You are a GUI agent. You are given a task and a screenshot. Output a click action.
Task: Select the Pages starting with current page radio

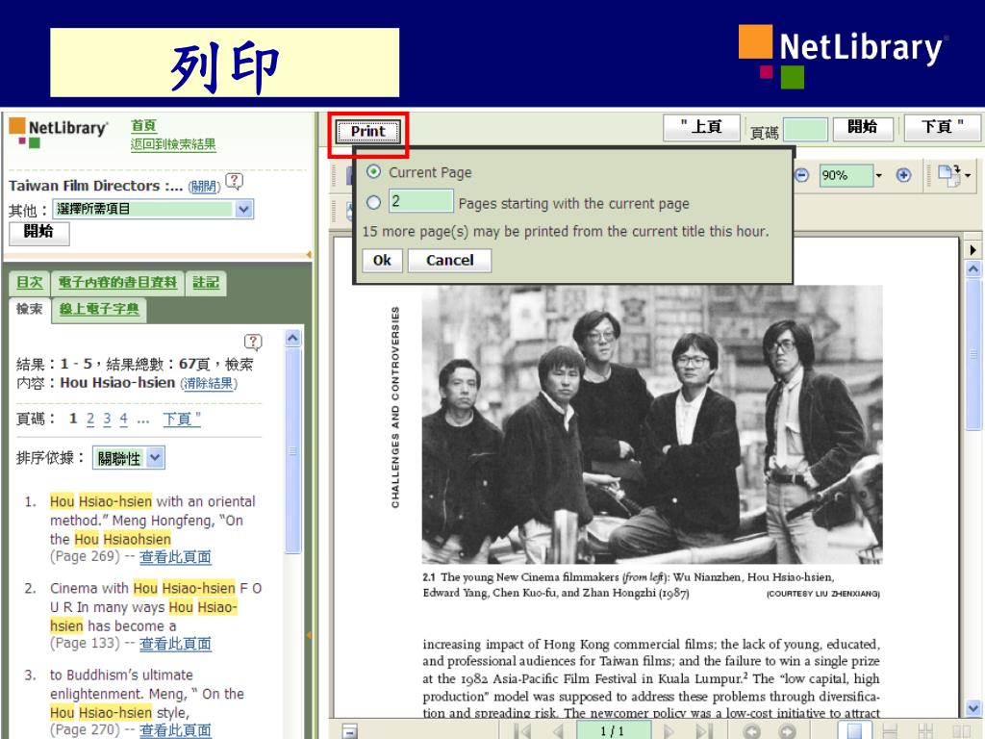click(x=374, y=202)
